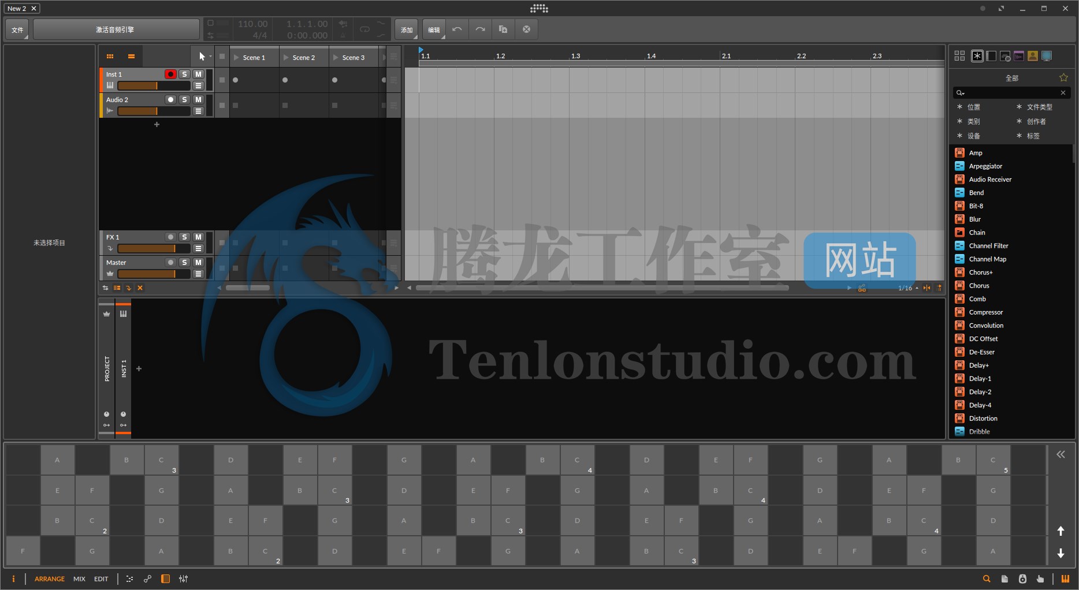This screenshot has height=590, width=1079.
Task: Open the 添加 dropdown menu
Action: pyautogui.click(x=407, y=29)
